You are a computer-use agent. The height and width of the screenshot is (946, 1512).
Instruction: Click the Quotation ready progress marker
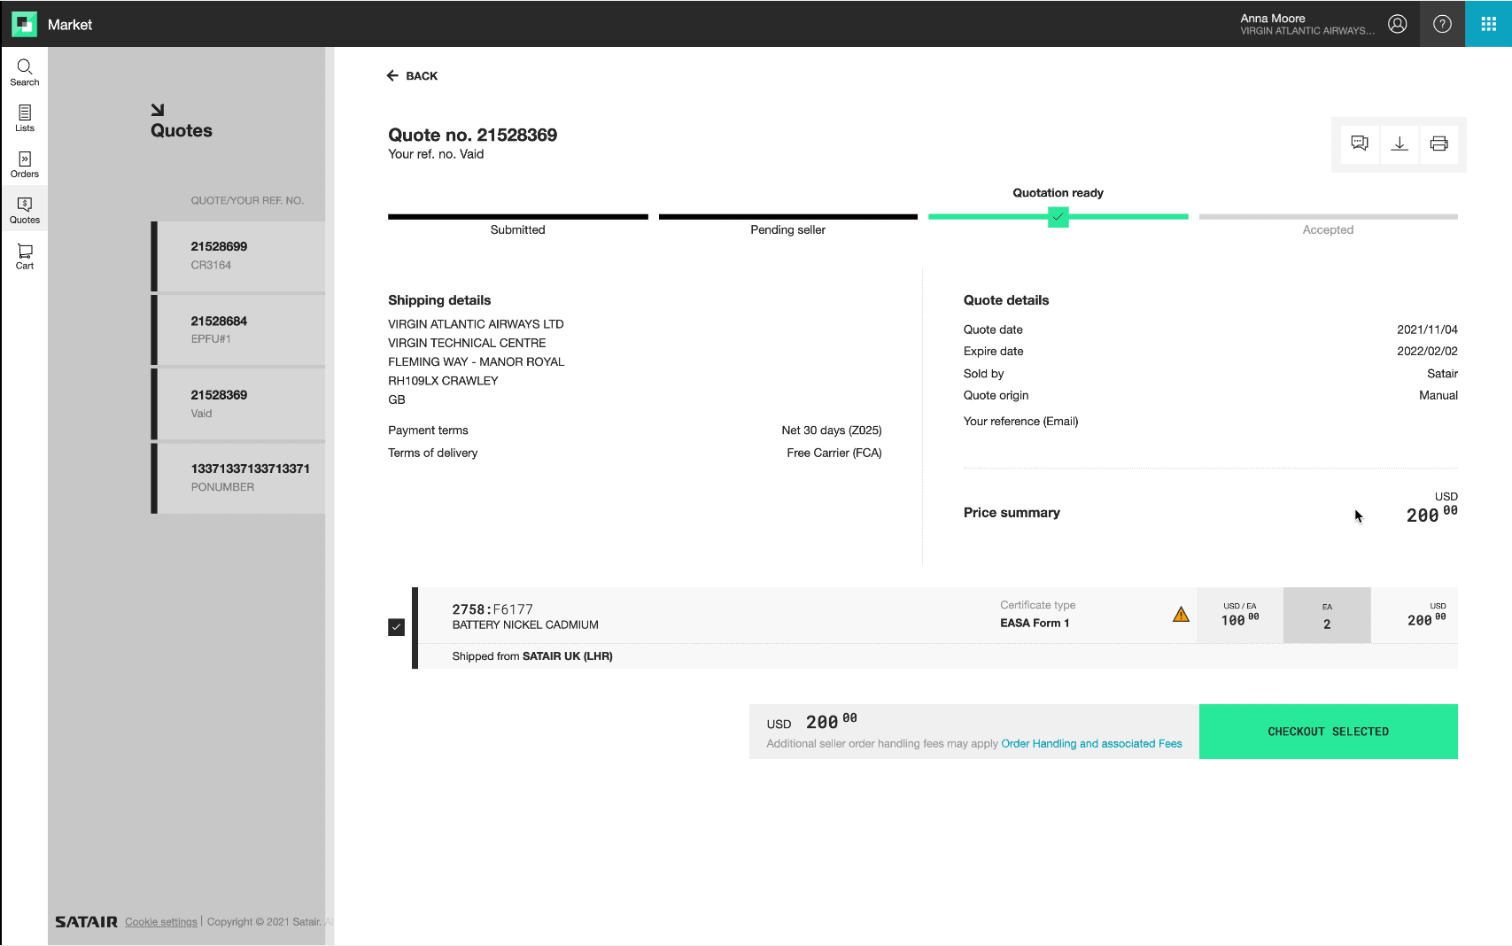point(1058,217)
